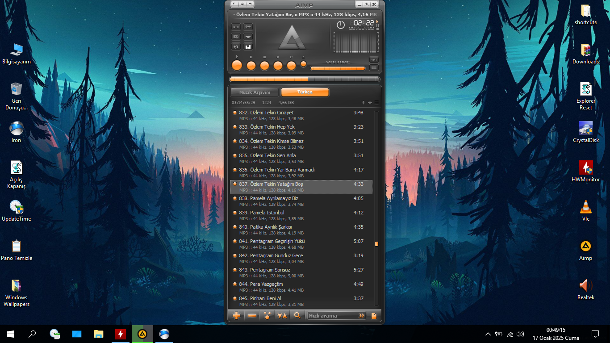Select track 844. Pera Vazgeçtim

coord(301,287)
